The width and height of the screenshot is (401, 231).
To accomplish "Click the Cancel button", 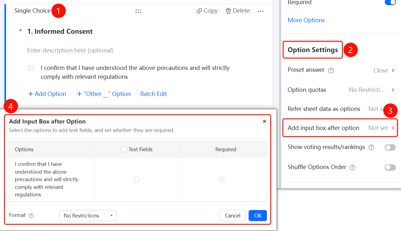I will click(x=233, y=216).
